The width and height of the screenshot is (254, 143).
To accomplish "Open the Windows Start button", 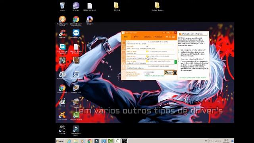I will click(60, 141).
